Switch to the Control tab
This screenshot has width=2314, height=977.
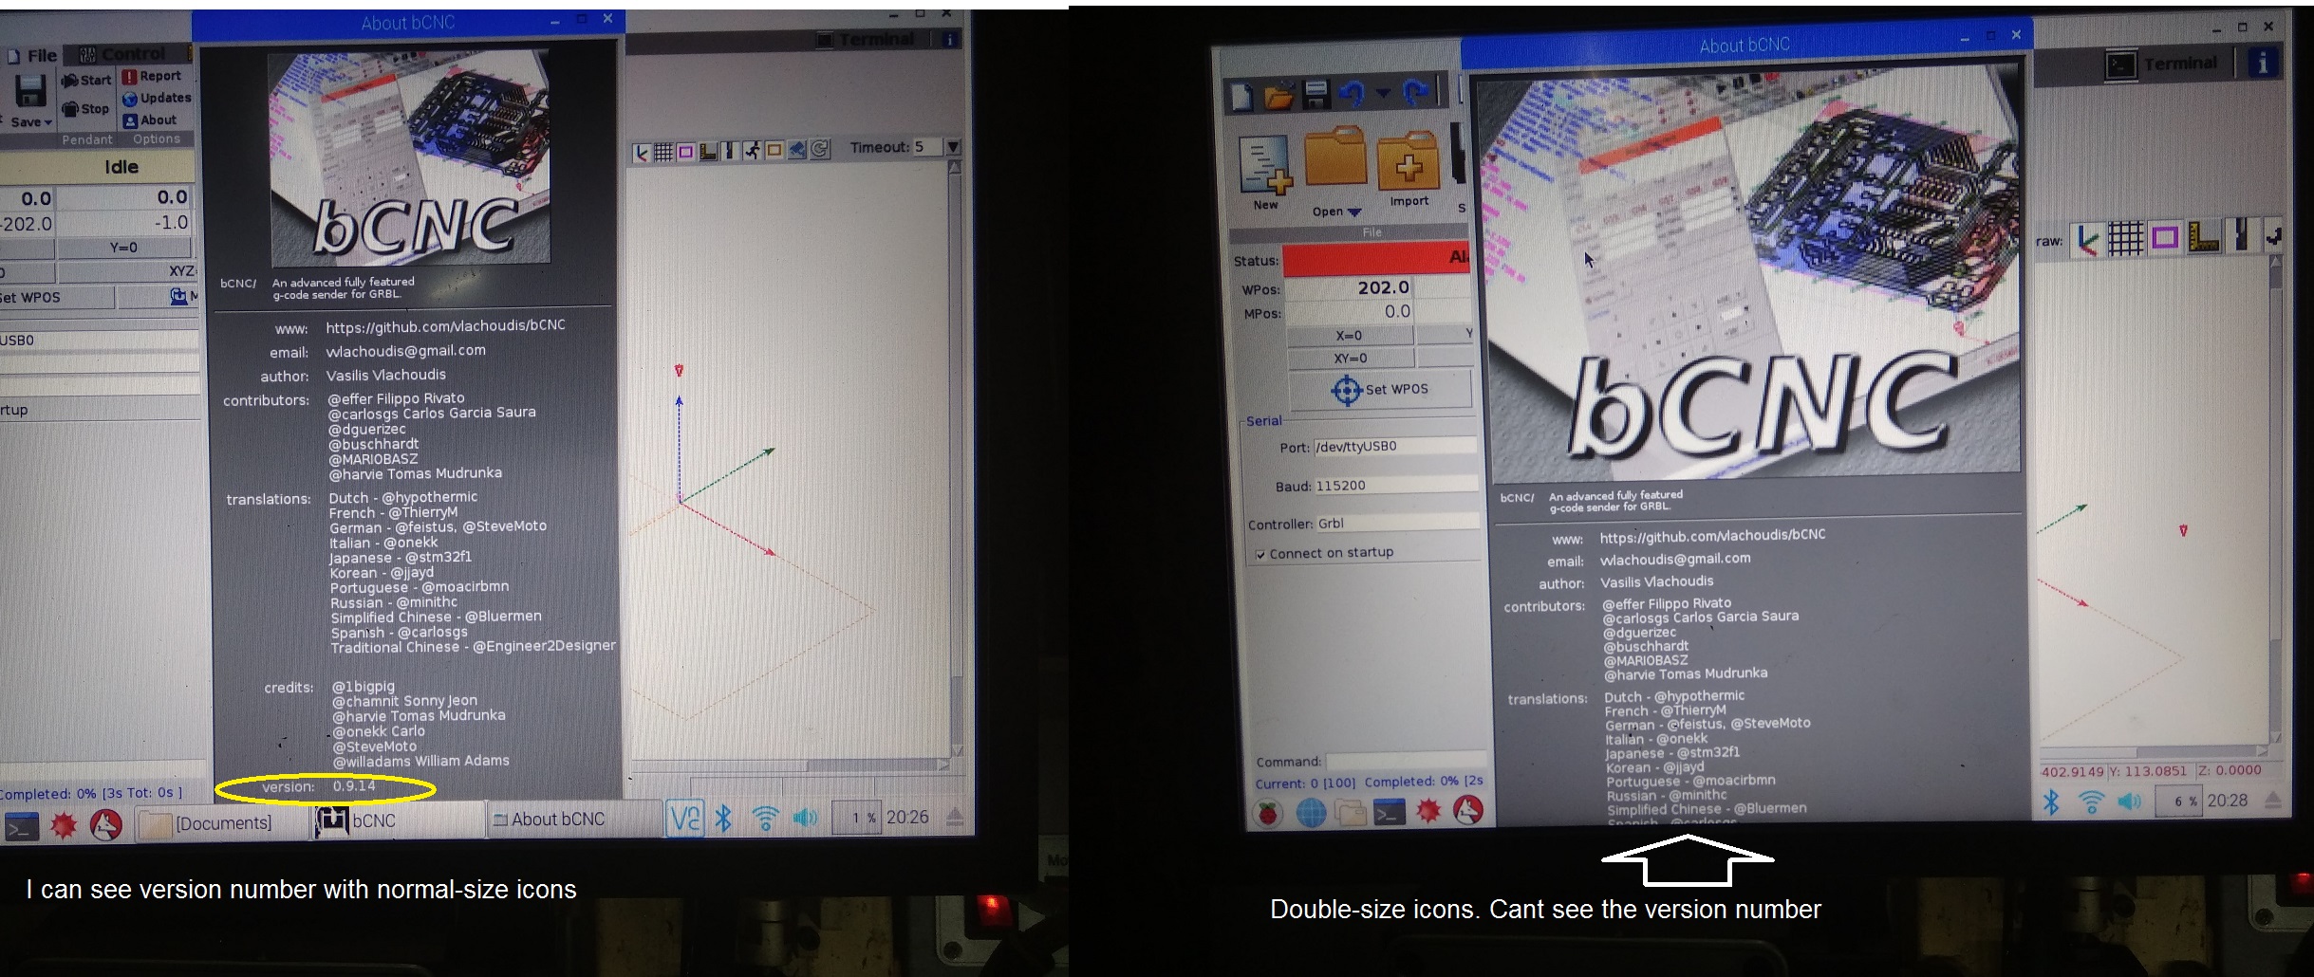122,54
